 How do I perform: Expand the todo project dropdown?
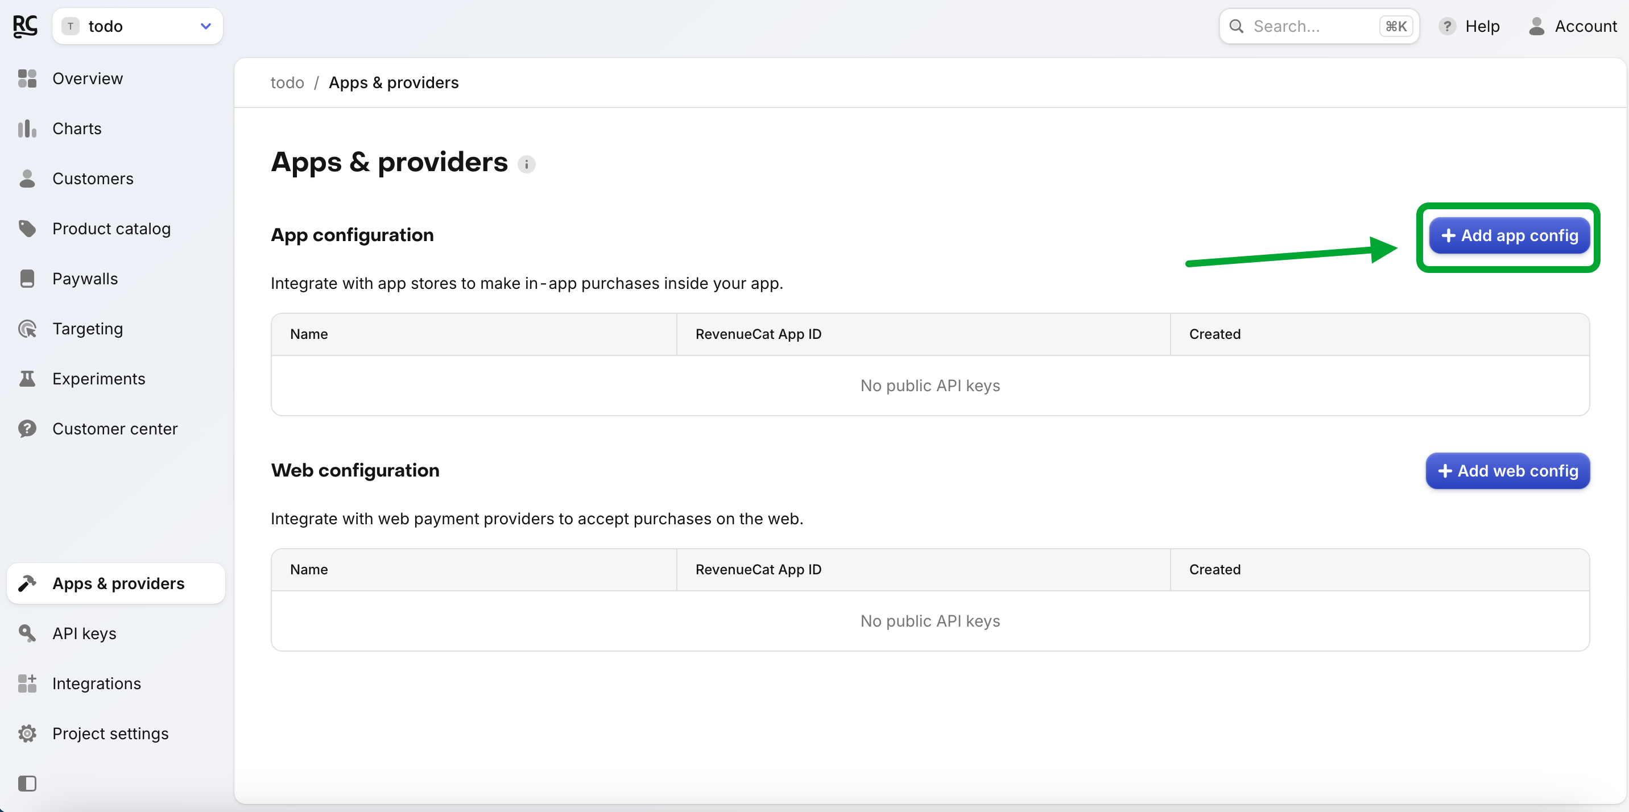click(137, 26)
